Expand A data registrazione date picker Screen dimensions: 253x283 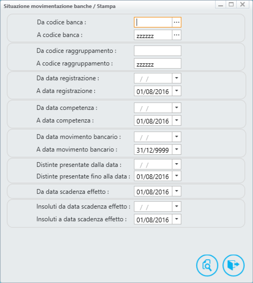[177, 91]
